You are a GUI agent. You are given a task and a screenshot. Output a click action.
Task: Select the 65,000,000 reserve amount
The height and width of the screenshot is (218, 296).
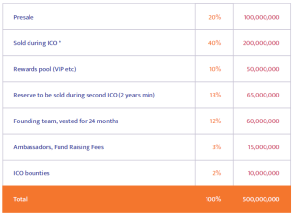[x=263, y=95]
